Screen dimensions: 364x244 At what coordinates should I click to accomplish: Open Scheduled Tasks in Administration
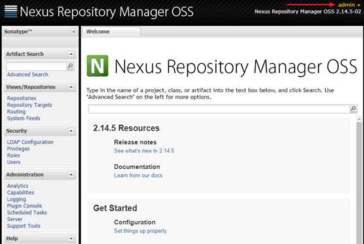27,212
